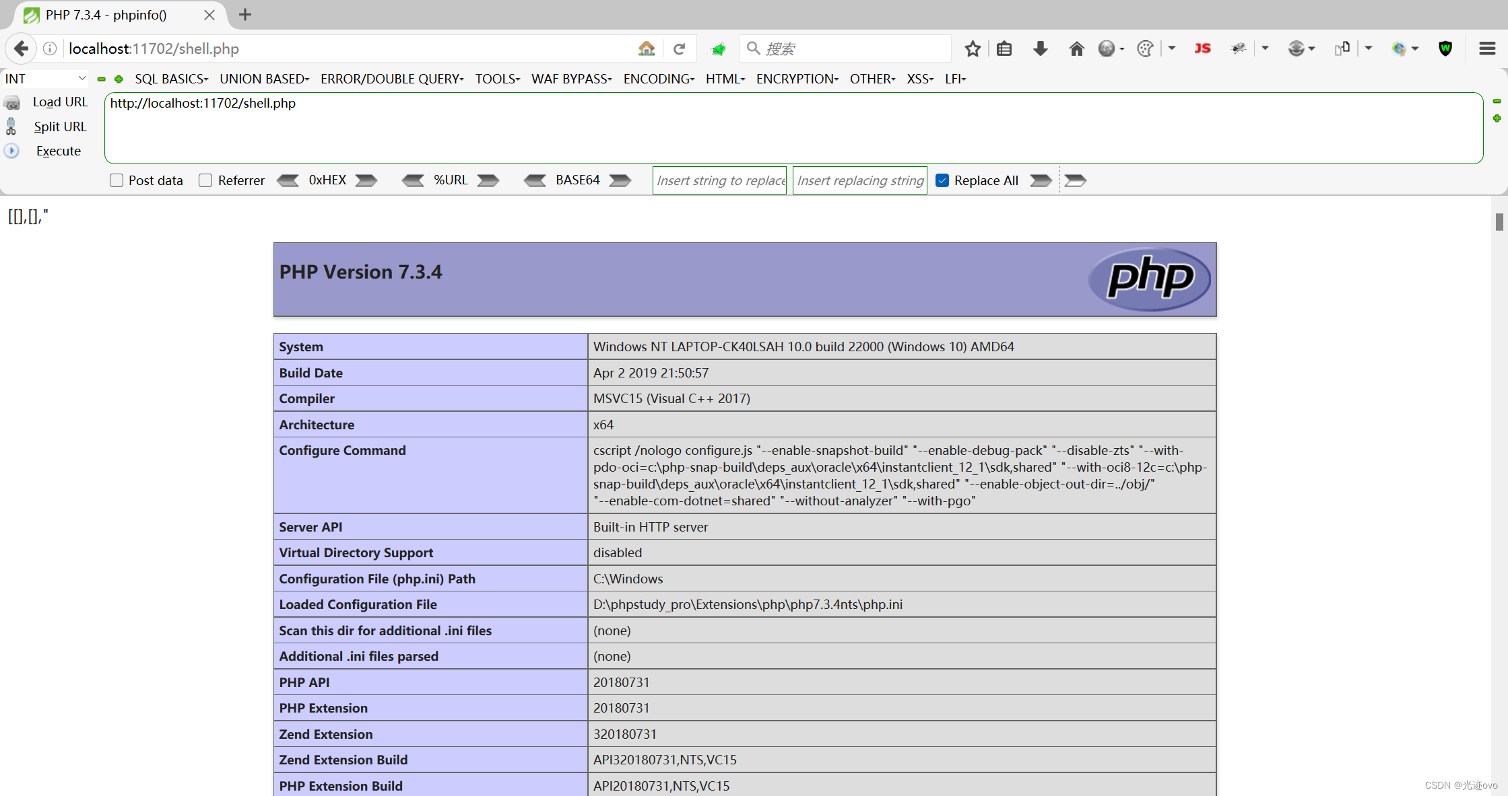Image resolution: width=1508 pixels, height=796 pixels.
Task: Click the grey globe extension icon
Action: point(1106,48)
